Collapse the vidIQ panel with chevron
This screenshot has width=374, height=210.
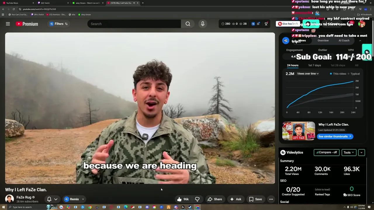360,41
